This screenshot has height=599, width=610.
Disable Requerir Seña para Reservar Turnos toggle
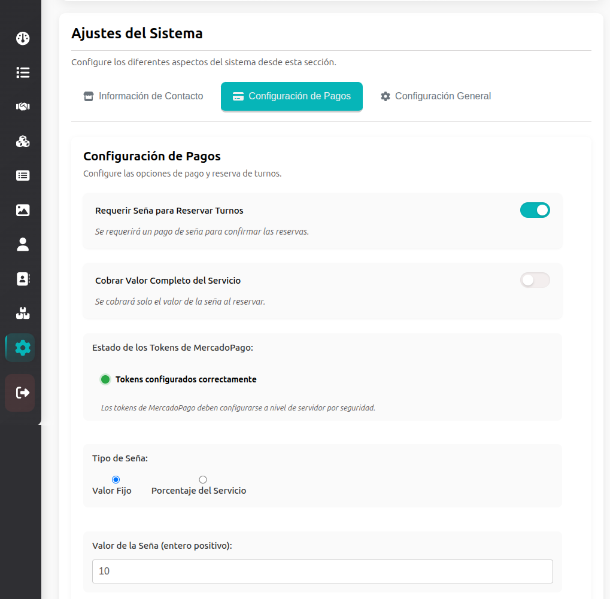pyautogui.click(x=535, y=210)
